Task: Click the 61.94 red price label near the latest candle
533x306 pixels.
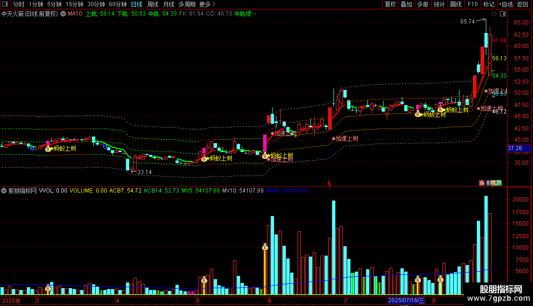Action: 499,40
